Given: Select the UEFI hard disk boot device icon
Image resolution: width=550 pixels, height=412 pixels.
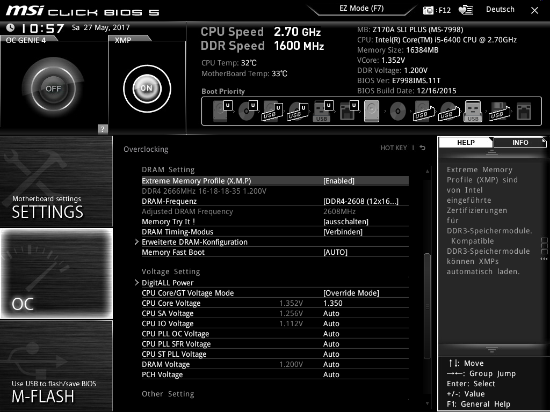Looking at the screenshot, I should point(222,111).
